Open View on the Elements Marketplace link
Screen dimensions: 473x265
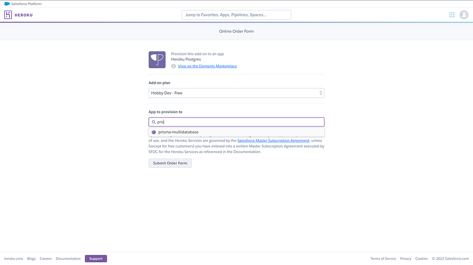pos(207,66)
